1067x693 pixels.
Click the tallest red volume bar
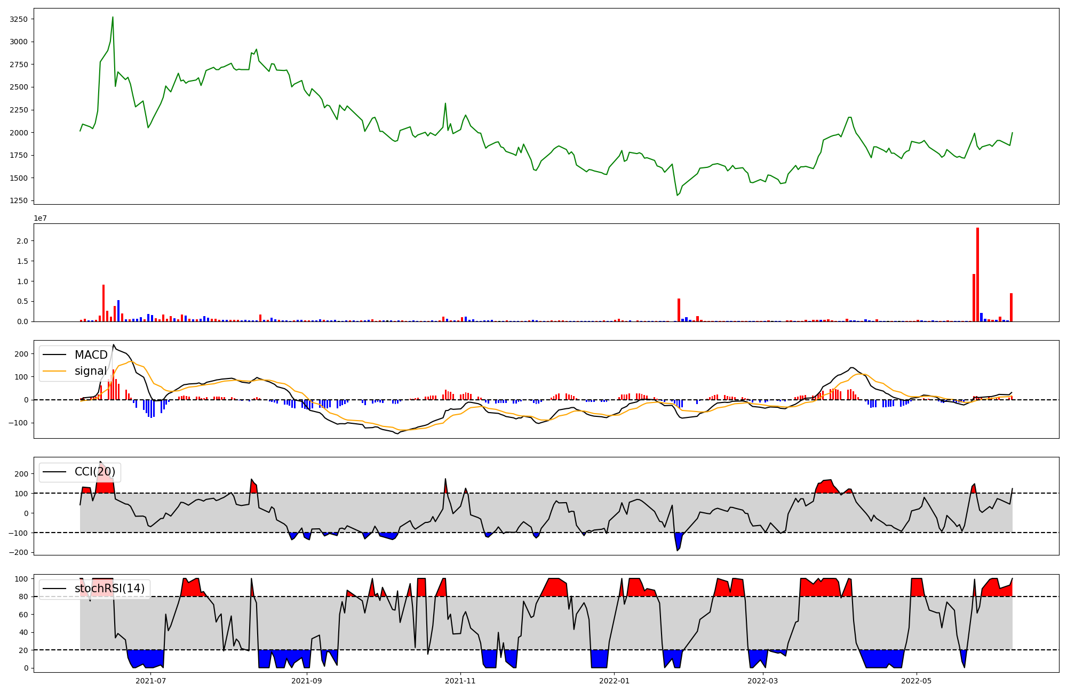(x=977, y=275)
